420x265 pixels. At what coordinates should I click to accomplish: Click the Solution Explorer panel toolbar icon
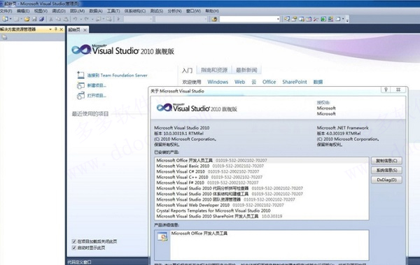point(5,37)
